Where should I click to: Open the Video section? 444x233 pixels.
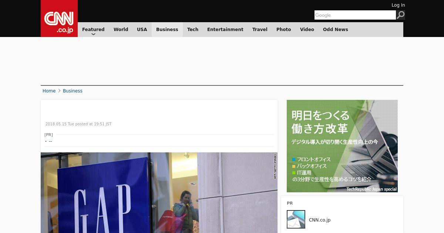coord(307,30)
